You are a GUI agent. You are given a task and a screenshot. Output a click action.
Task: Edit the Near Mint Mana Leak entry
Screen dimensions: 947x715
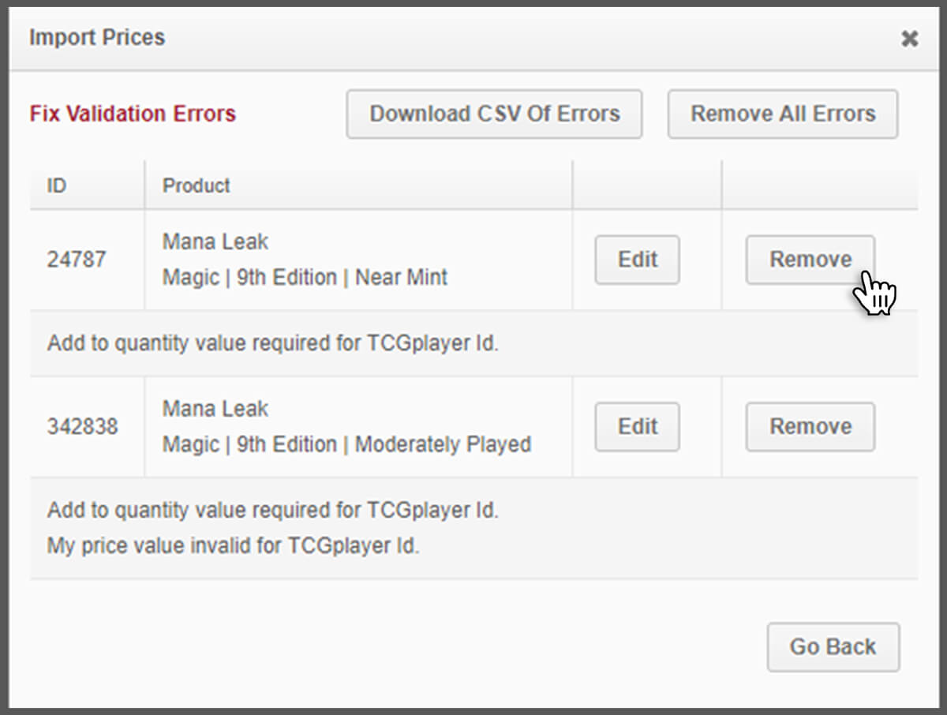[636, 259]
